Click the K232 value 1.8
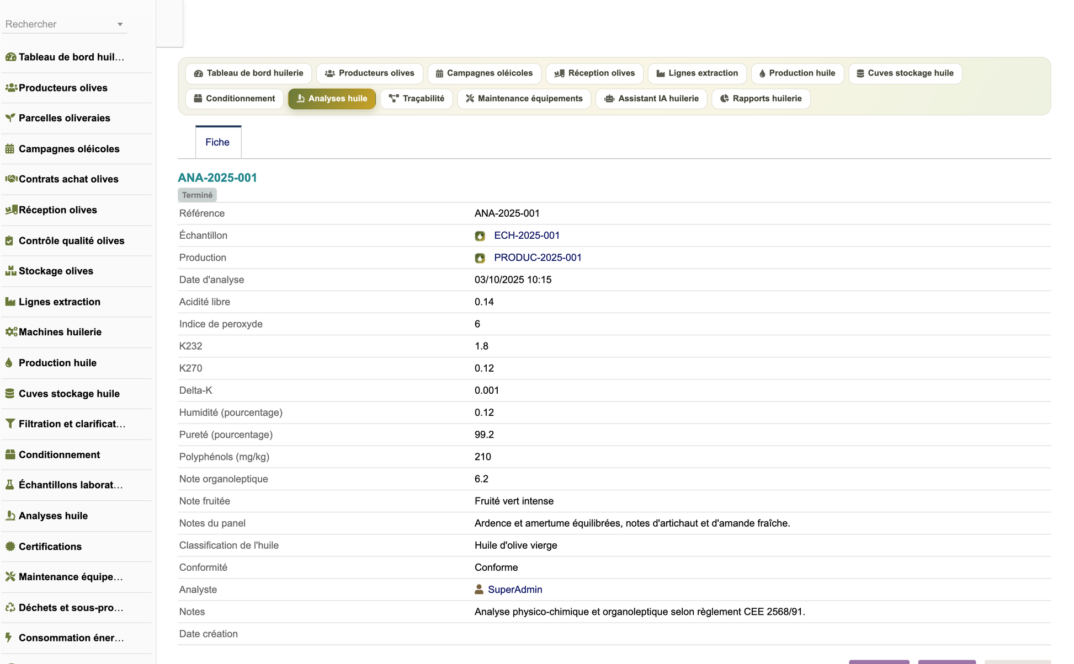The width and height of the screenshot is (1074, 664). 481,346
